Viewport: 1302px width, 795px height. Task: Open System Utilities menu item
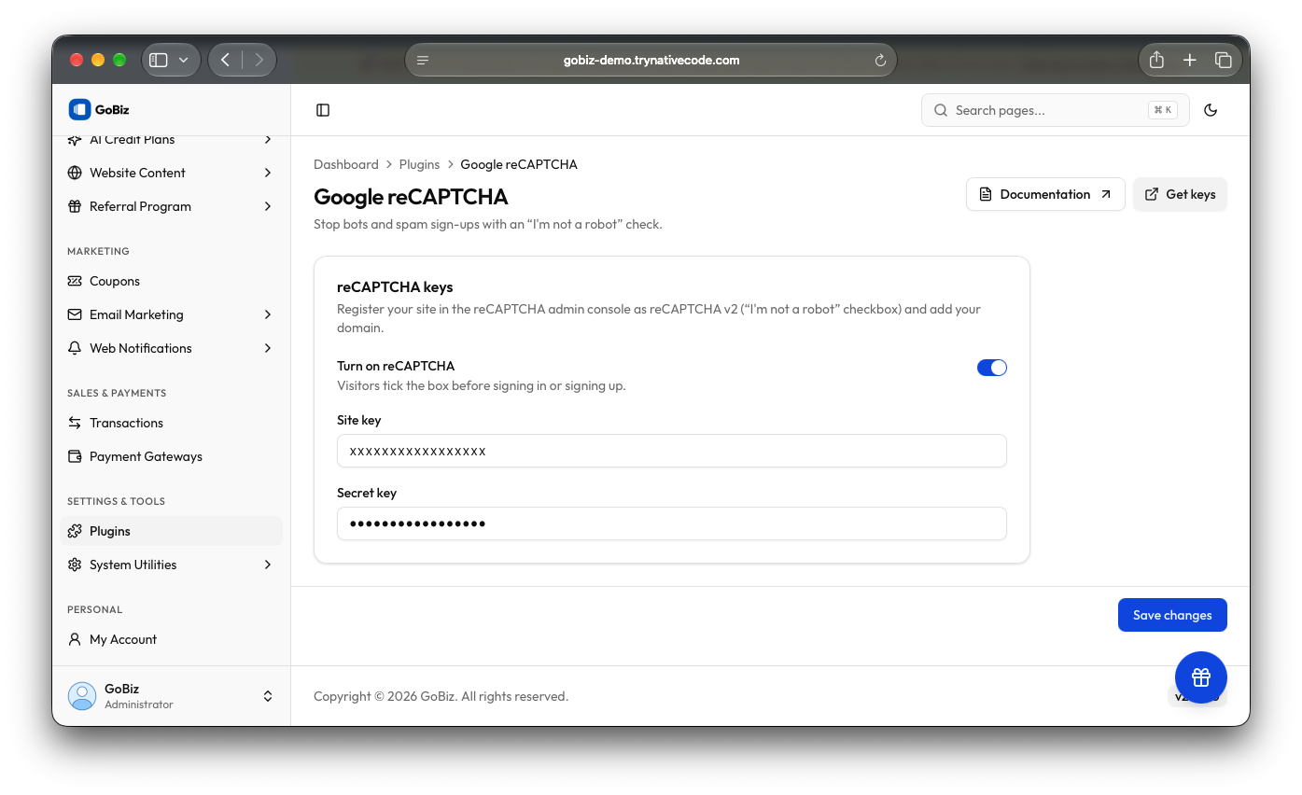pos(171,565)
